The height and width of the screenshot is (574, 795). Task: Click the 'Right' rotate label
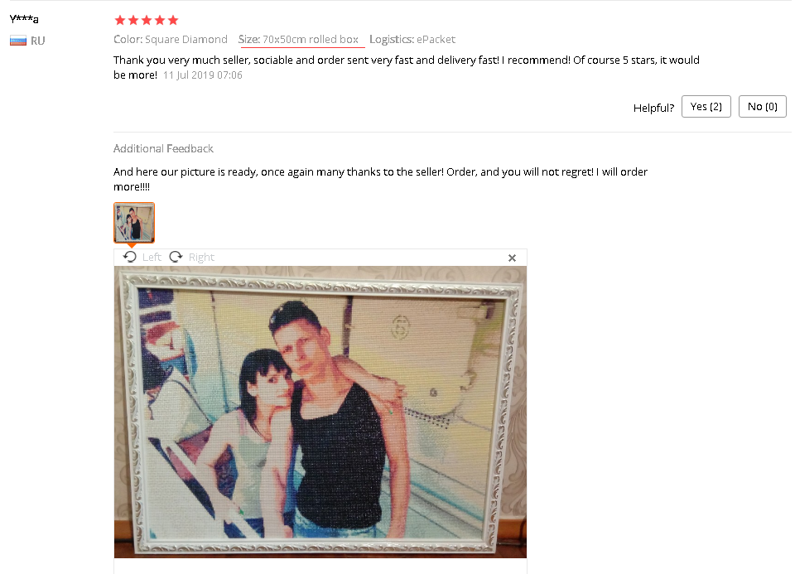point(201,257)
